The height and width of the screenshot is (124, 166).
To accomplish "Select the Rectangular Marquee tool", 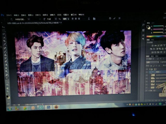I will tap(3, 31).
